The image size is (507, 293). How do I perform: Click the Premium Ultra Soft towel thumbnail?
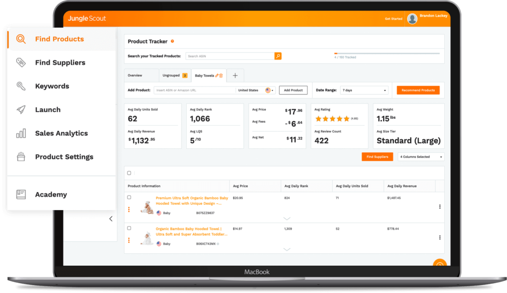point(147,208)
